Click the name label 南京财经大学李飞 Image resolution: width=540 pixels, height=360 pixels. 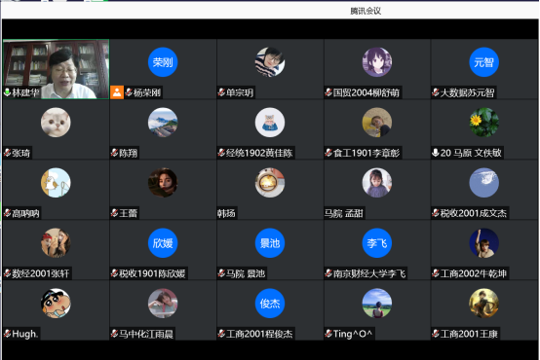(369, 273)
